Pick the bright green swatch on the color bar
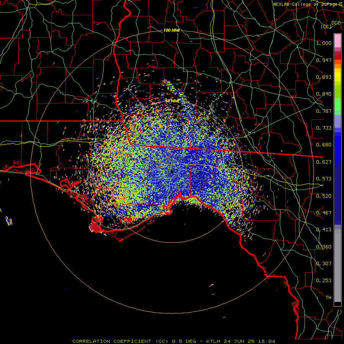 click(338, 104)
